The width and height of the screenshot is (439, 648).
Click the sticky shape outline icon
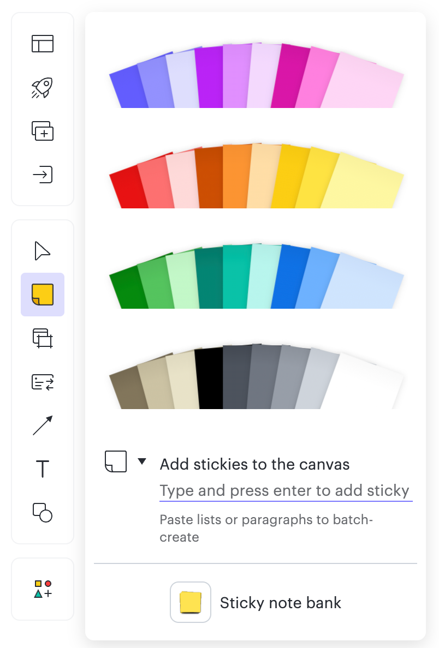pyautogui.click(x=115, y=461)
